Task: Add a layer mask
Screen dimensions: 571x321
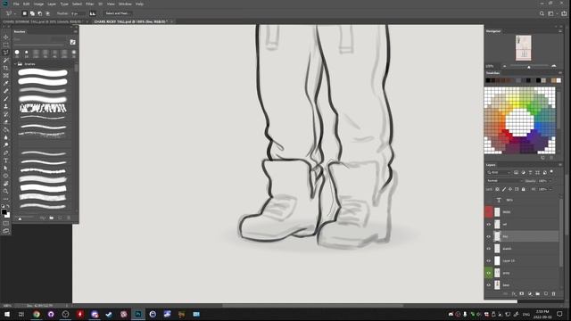Action: (x=521, y=293)
